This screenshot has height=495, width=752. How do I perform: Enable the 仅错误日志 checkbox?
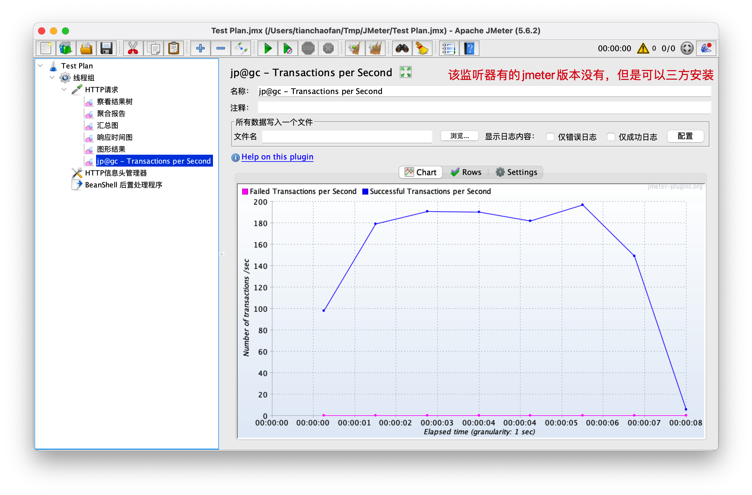pyautogui.click(x=550, y=137)
